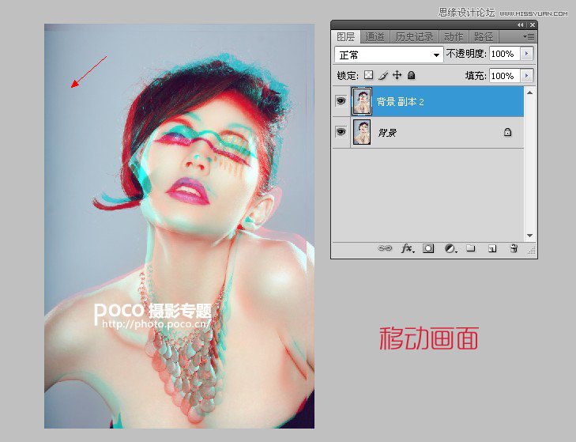Hide the 背景 layer
The image size is (576, 442).
(341, 131)
